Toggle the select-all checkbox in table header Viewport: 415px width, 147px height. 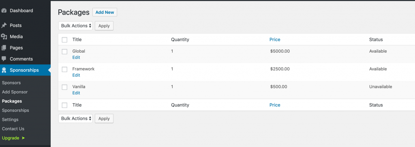tap(64, 40)
